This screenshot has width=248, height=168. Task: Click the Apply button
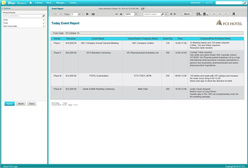point(9,104)
